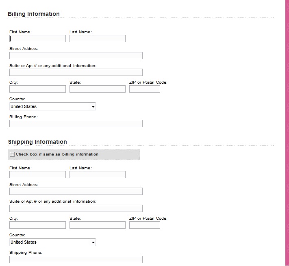This screenshot has width=289, height=266.
Task: Expand the shipping Country dropdown
Action: click(x=52, y=242)
